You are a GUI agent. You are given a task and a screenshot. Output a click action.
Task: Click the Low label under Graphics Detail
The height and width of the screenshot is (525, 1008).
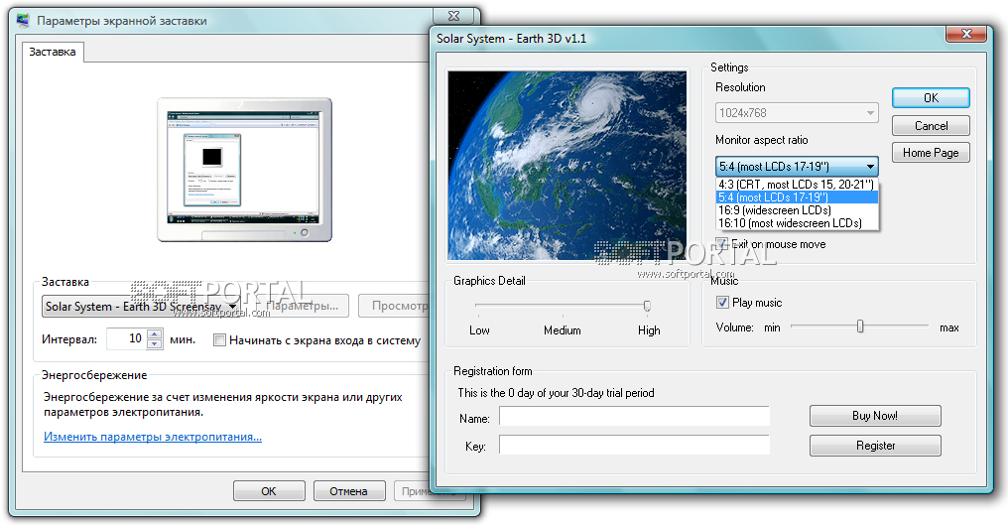[x=479, y=330]
